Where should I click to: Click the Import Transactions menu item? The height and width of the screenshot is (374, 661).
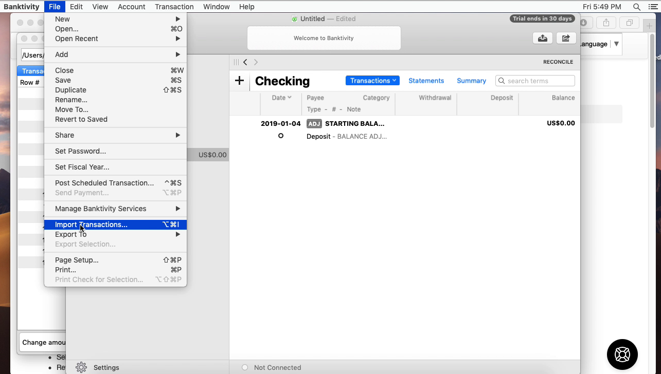[x=115, y=225]
